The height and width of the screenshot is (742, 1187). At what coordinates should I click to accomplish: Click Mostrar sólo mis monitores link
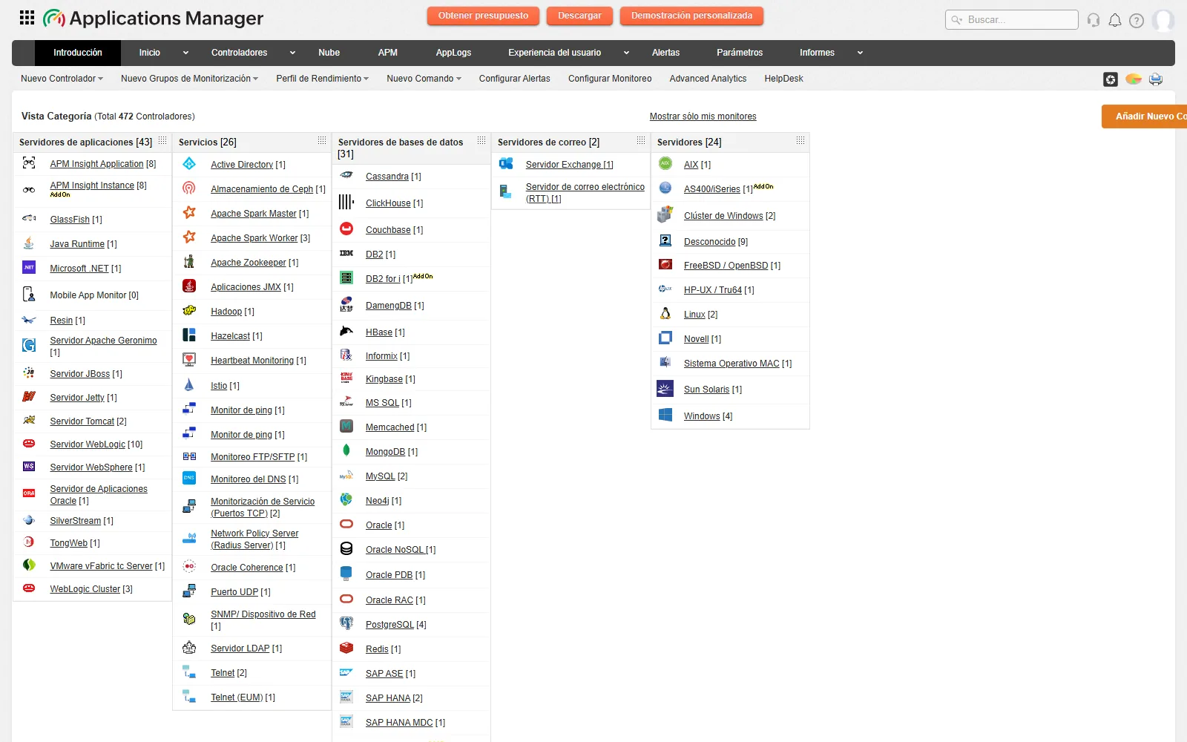coord(703,116)
